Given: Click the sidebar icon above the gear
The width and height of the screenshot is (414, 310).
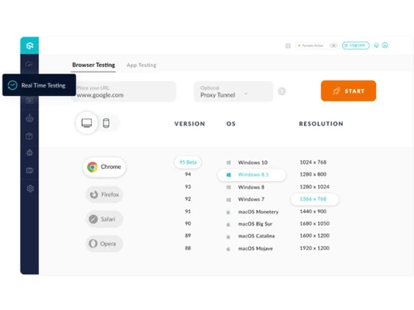Looking at the screenshot, I should (30, 170).
